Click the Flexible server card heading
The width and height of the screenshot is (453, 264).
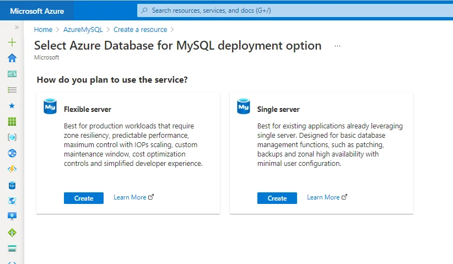[x=88, y=109]
